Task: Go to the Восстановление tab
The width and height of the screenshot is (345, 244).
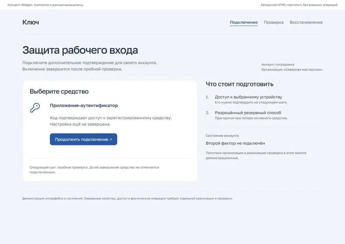Action: click(306, 22)
